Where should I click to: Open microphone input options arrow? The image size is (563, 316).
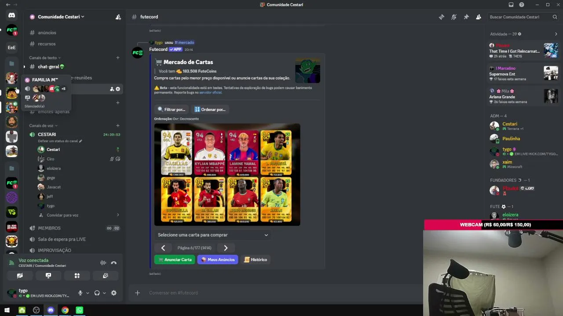(88, 293)
